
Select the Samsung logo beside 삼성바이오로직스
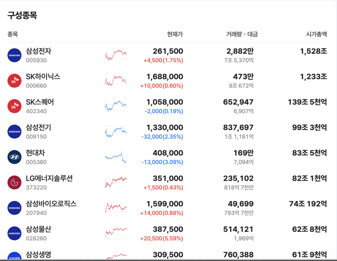point(14,208)
